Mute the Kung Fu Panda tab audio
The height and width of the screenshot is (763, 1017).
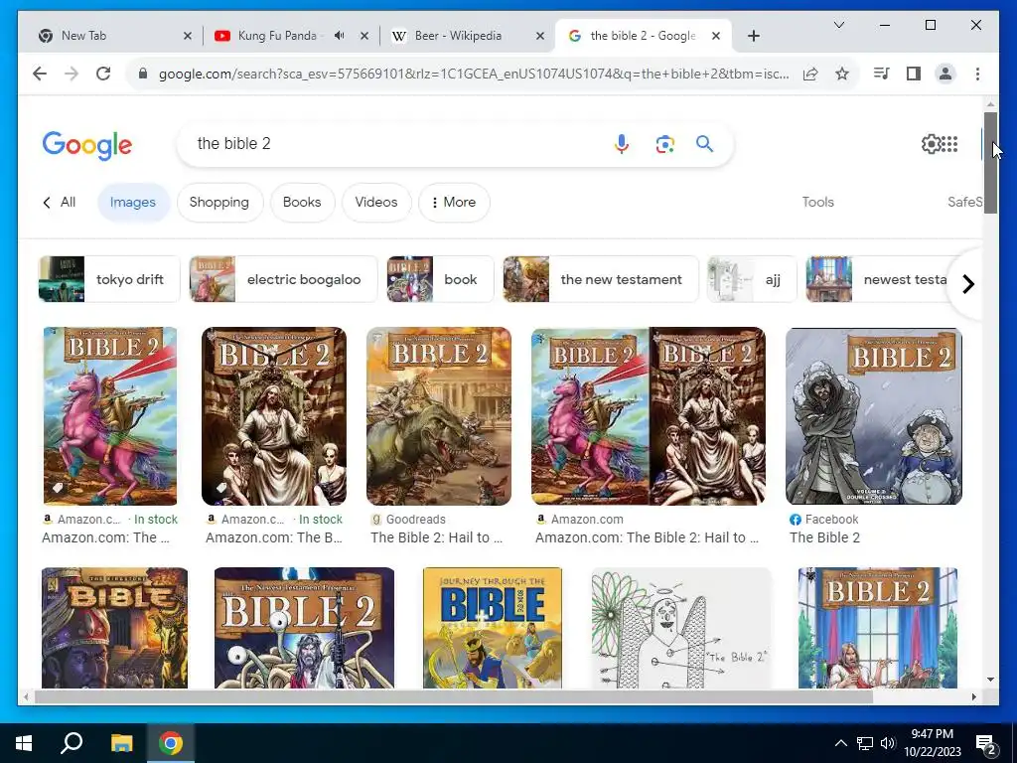[340, 36]
